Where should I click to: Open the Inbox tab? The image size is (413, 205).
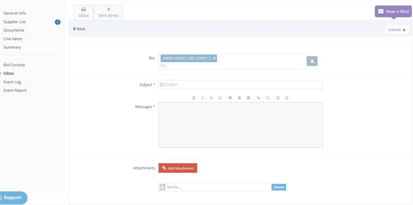tap(84, 13)
